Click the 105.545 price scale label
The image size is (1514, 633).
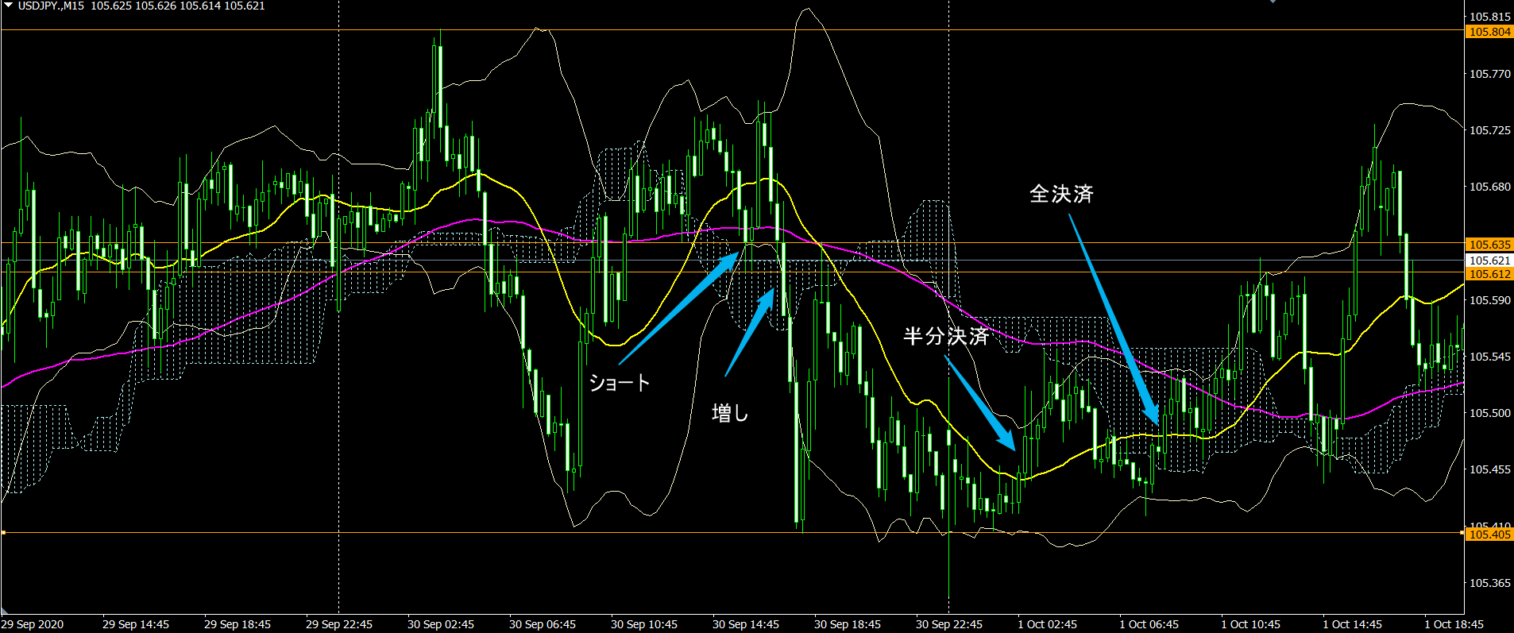pos(1490,357)
